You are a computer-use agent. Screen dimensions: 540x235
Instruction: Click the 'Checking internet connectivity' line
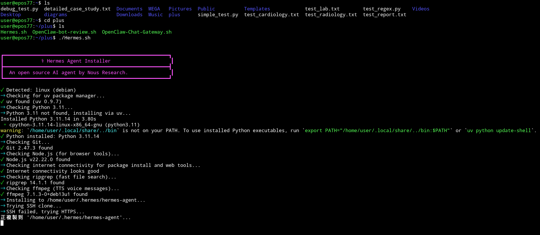(x=101, y=165)
